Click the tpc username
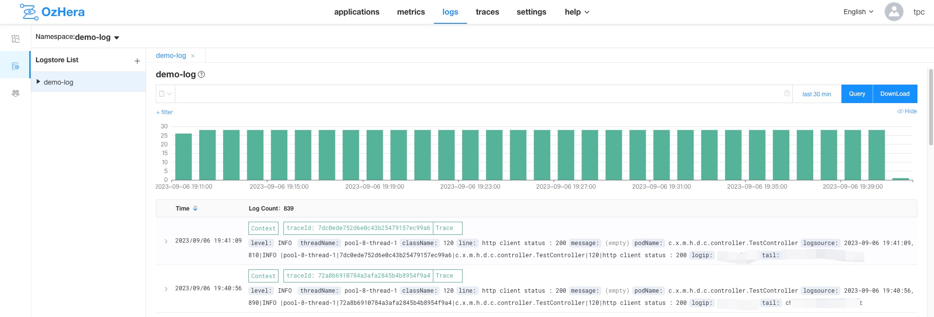Image resolution: width=934 pixels, height=317 pixels. coord(919,12)
